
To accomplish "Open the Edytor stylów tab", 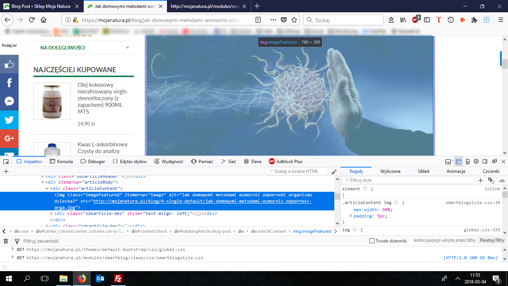I will click(129, 162).
